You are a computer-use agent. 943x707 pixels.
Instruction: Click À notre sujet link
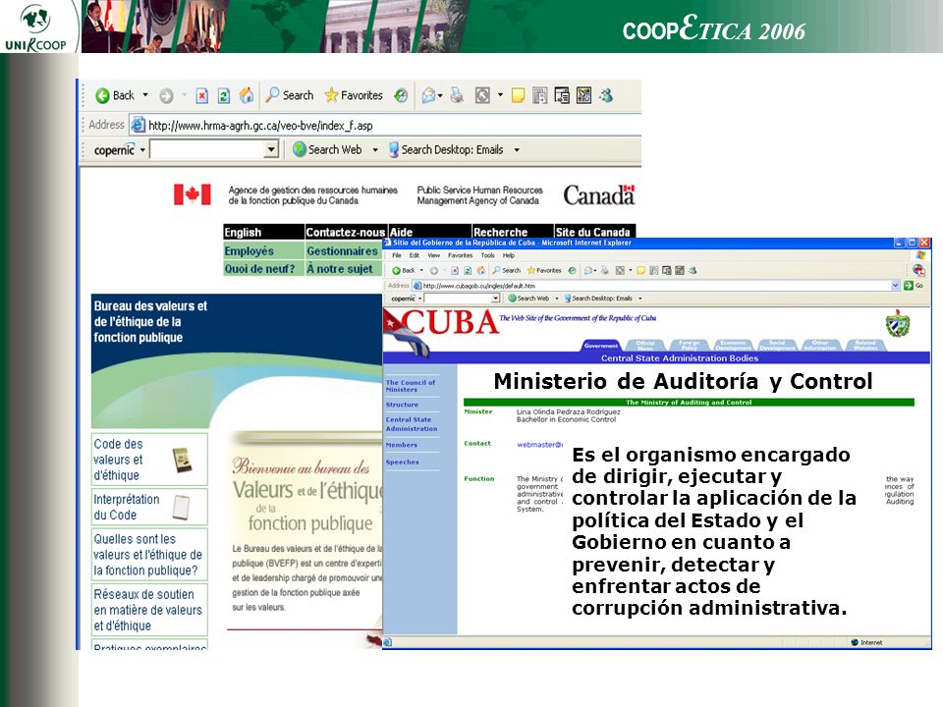340,269
